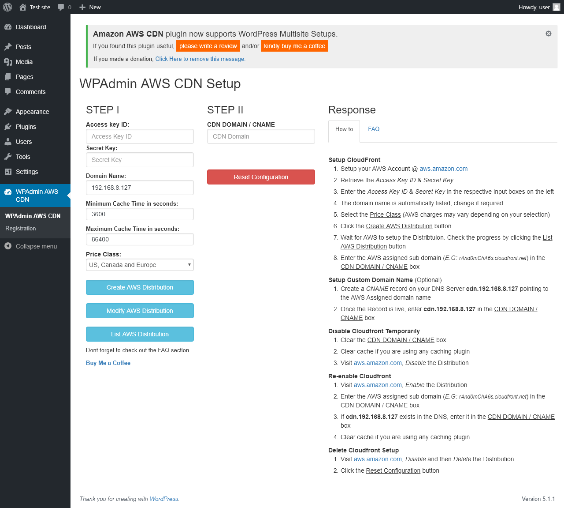Screen dimensions: 564x508
Task: Click the Dashboard gauge icon
Action: [x=8, y=27]
